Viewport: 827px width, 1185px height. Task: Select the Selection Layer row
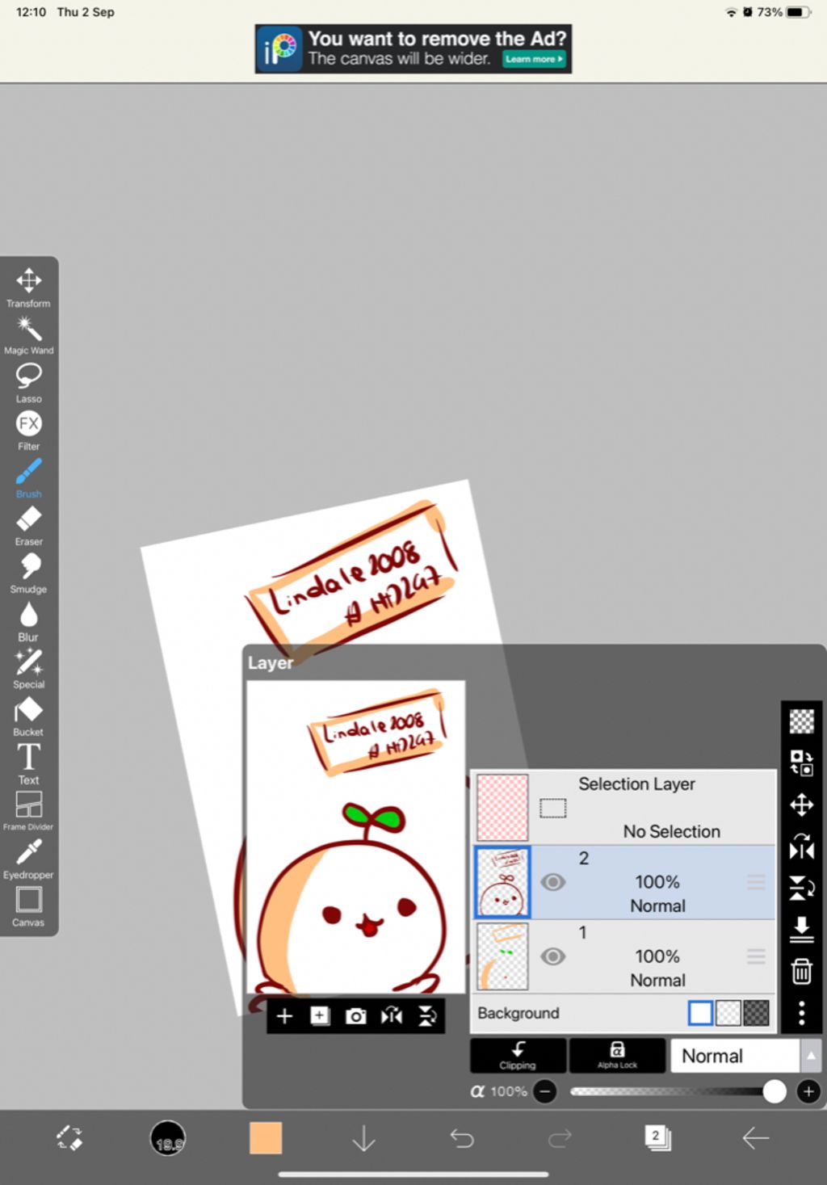pos(623,807)
